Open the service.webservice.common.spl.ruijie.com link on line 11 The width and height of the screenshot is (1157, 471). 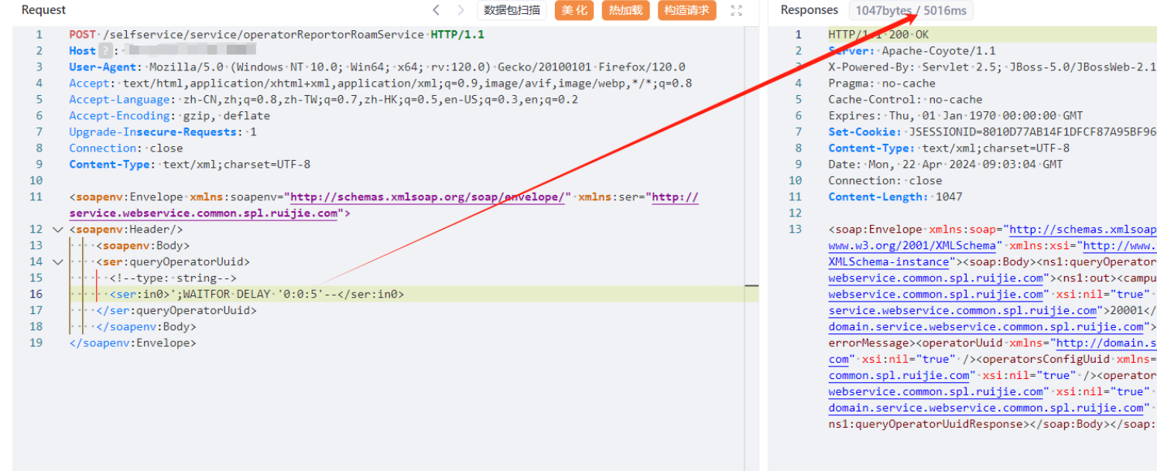(204, 213)
